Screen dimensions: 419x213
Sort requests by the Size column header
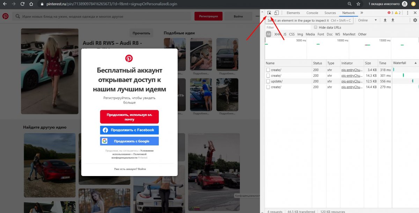tap(371, 63)
